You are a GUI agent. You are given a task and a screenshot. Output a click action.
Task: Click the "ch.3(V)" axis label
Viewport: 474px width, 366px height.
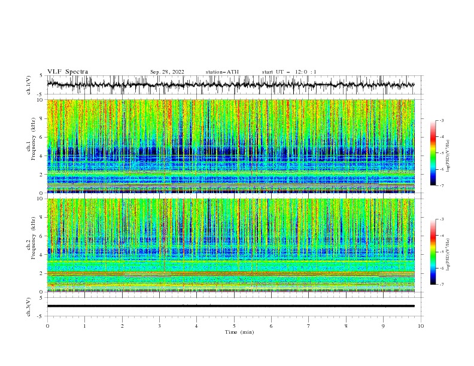pyautogui.click(x=29, y=307)
